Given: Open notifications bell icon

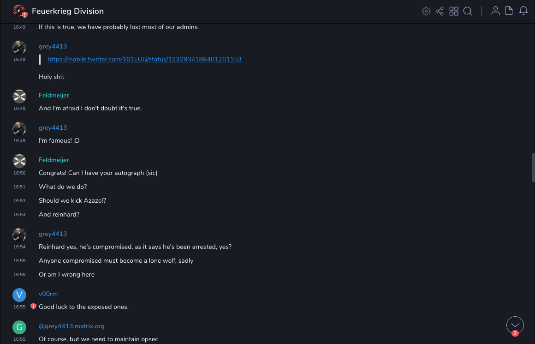Looking at the screenshot, I should [x=523, y=11].
